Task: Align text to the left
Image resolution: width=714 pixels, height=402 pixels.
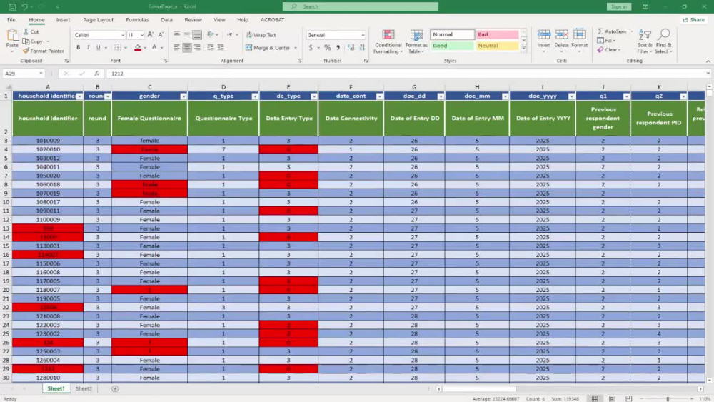Action: click(176, 47)
